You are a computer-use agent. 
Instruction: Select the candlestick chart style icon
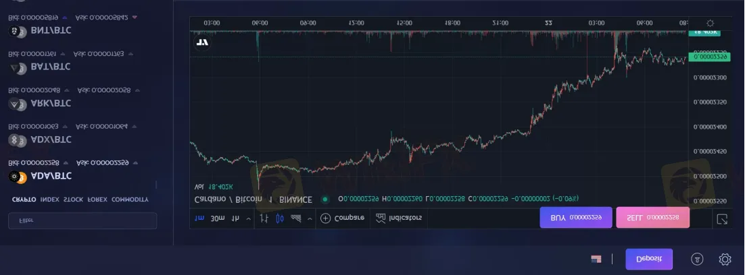[x=279, y=218]
